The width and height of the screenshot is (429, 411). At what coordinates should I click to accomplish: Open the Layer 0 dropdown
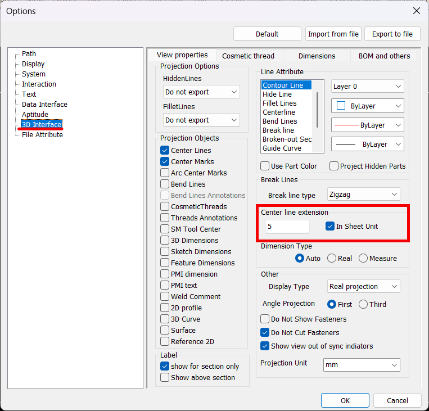[367, 87]
